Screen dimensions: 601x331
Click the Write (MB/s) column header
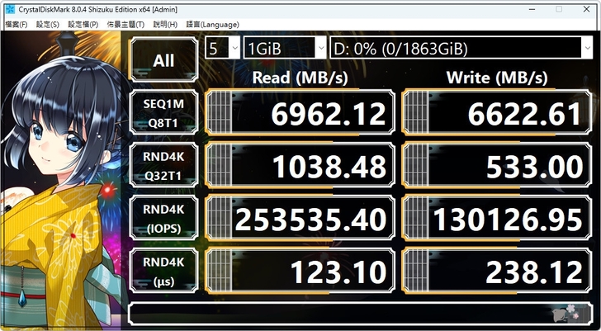497,78
